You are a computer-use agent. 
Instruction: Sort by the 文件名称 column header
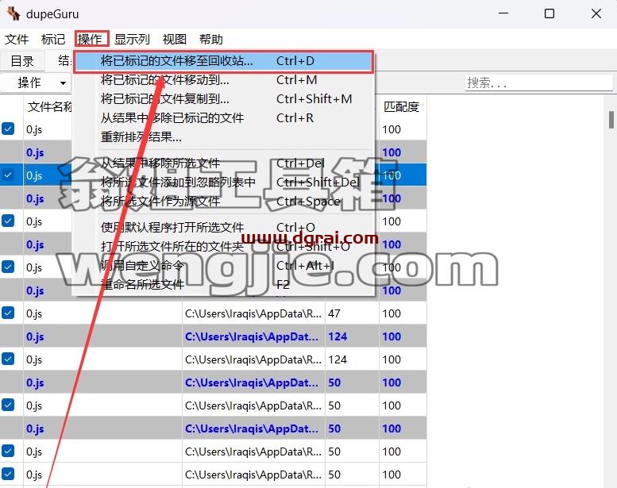tap(49, 106)
